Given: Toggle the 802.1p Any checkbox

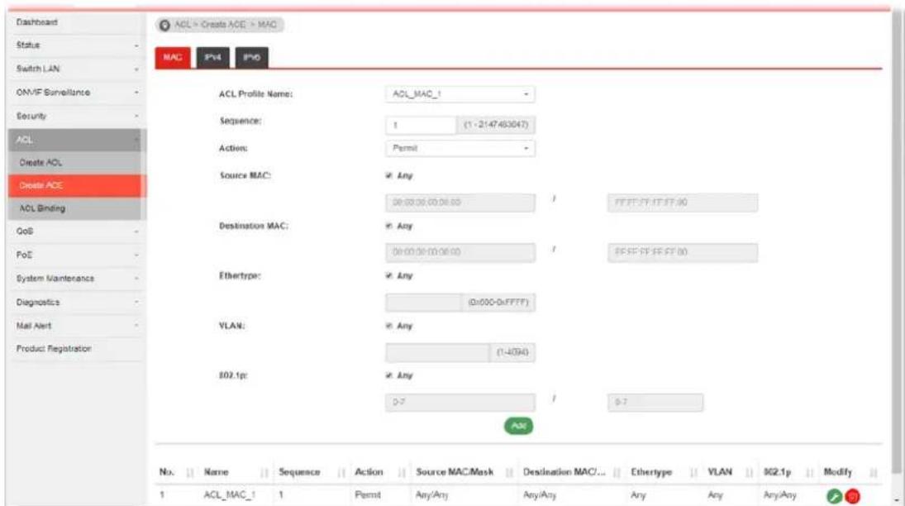Looking at the screenshot, I should [x=389, y=375].
